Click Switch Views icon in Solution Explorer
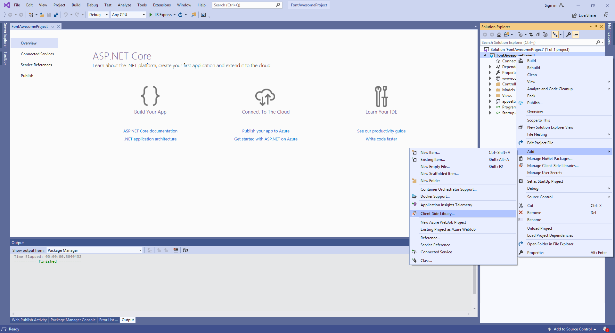The image size is (615, 333). coord(506,35)
